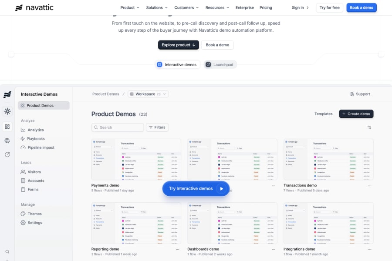Click the view options sliders icon

(369, 127)
